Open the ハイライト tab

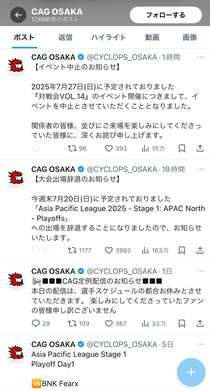point(109,37)
